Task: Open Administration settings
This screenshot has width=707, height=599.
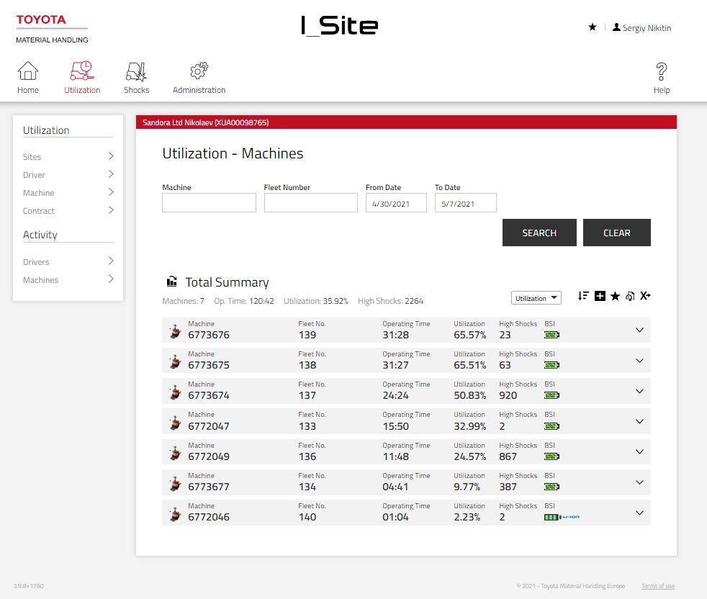Action: click(x=199, y=78)
